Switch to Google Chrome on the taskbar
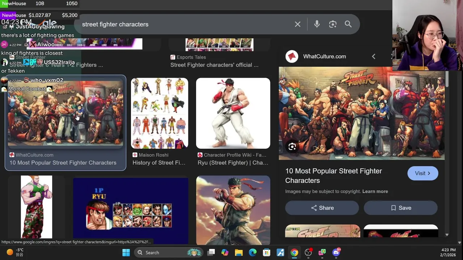Screen dimensions: 463x260 pos(294,252)
